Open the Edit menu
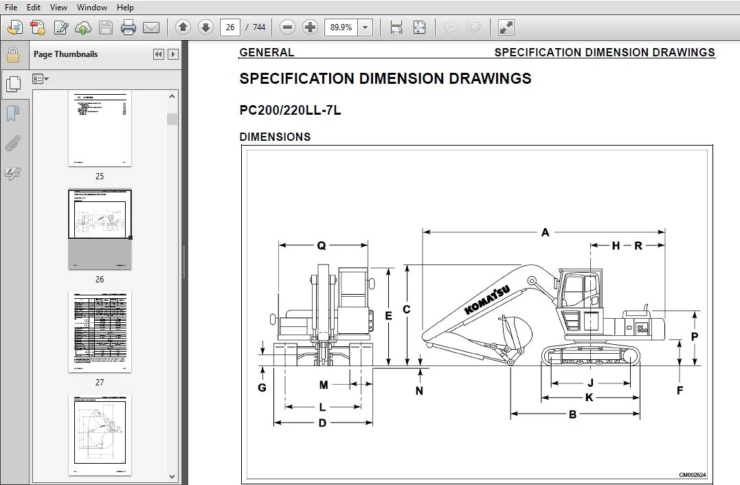 (x=33, y=7)
